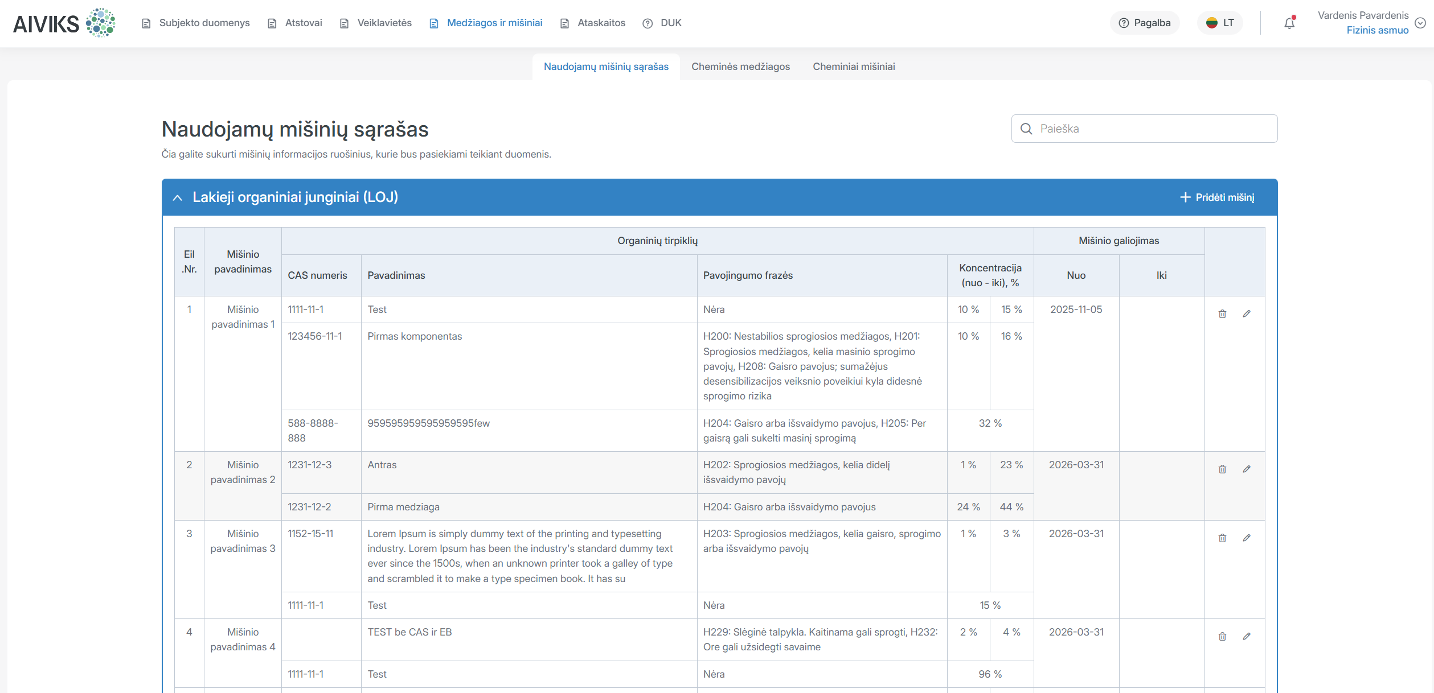Image resolution: width=1434 pixels, height=693 pixels.
Task: Click the 32 % concentration cell
Action: click(x=990, y=431)
